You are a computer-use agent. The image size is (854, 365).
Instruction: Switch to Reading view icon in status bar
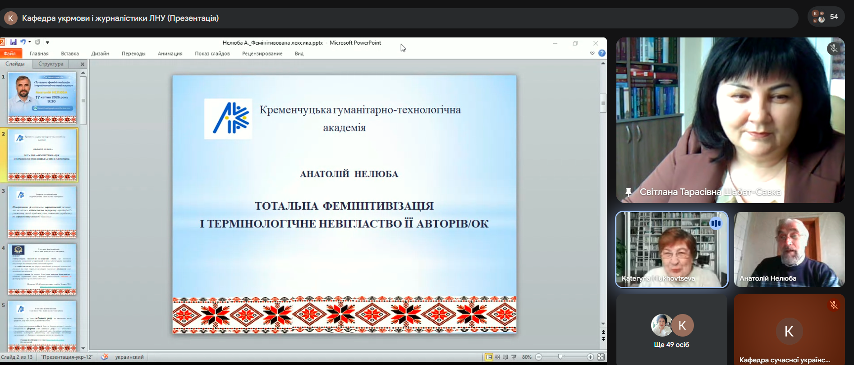coord(505,357)
